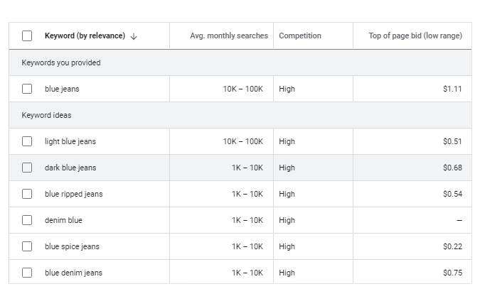Click 'High' competition for 'blue spice jeans'
Viewport: 480px width, 306px height.
(287, 246)
